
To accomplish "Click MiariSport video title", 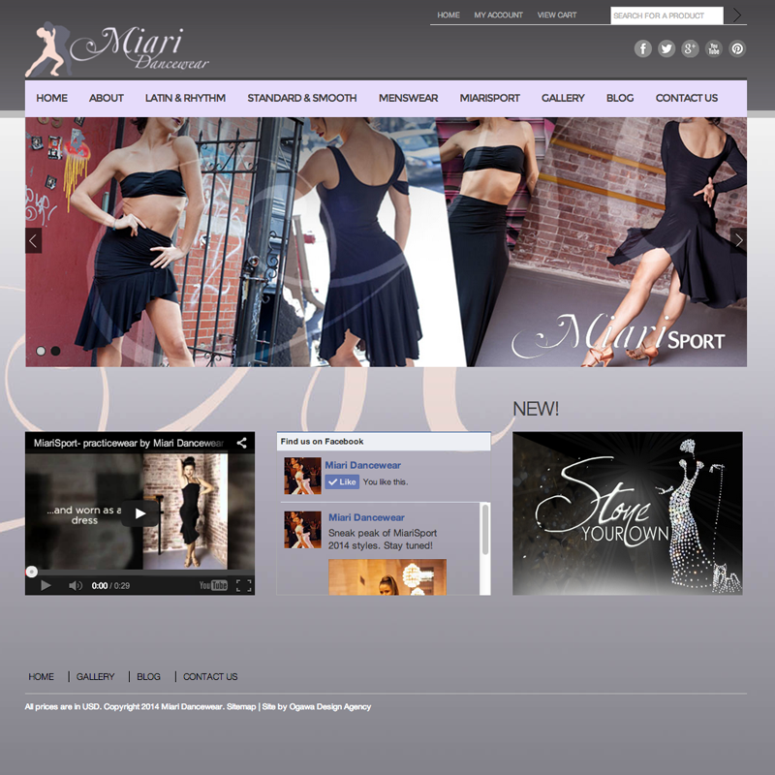I will tap(129, 443).
